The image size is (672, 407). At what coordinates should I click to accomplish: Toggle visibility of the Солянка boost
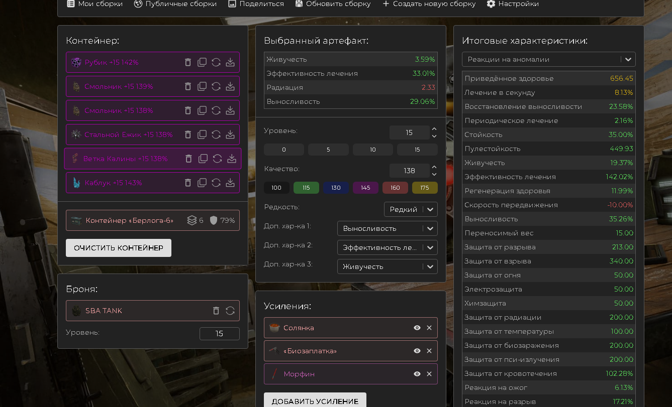[417, 328]
